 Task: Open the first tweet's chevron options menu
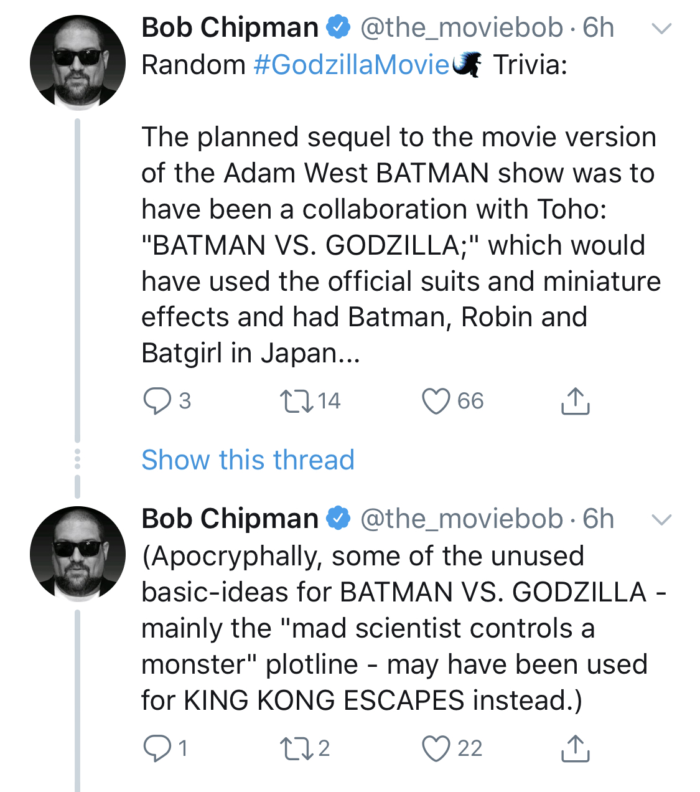coord(661,29)
